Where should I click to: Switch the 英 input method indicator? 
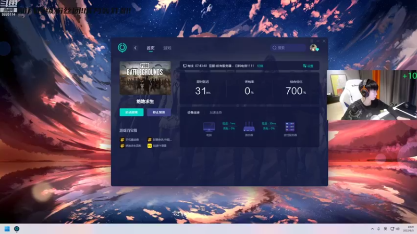385,229
